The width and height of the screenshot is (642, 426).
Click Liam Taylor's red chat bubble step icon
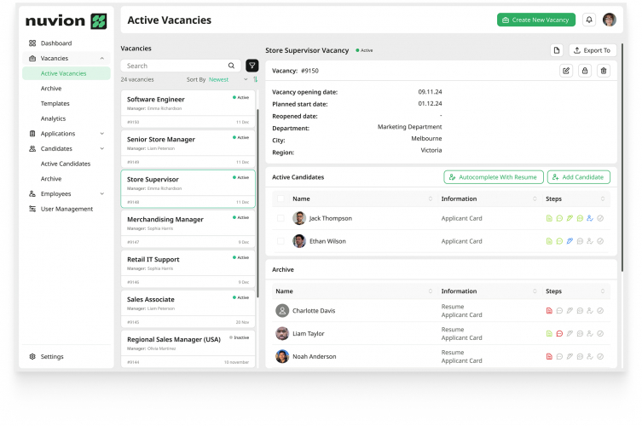[559, 333]
